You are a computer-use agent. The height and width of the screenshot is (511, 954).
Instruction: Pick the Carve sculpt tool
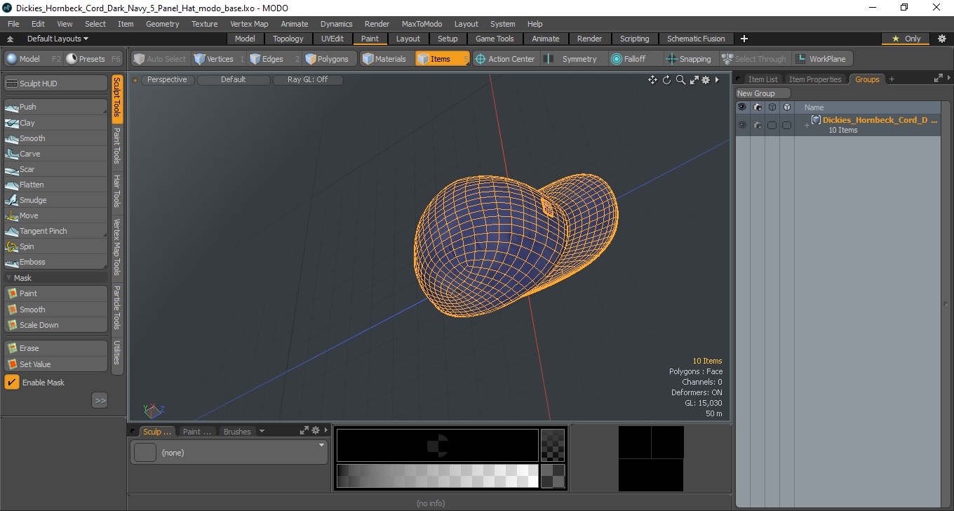(55, 154)
